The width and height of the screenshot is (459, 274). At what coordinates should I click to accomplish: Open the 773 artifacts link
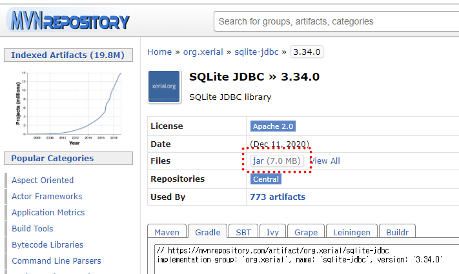278,197
